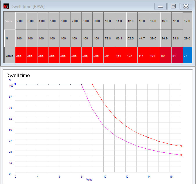196x184 pixels.
Task: Click the Value row header
Action: pyautogui.click(x=10, y=56)
